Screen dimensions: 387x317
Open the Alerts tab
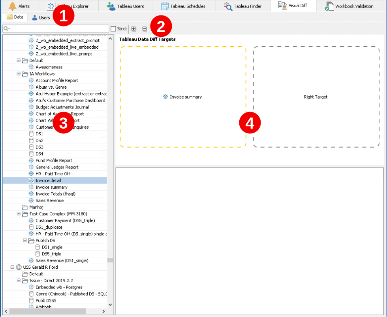[19, 6]
